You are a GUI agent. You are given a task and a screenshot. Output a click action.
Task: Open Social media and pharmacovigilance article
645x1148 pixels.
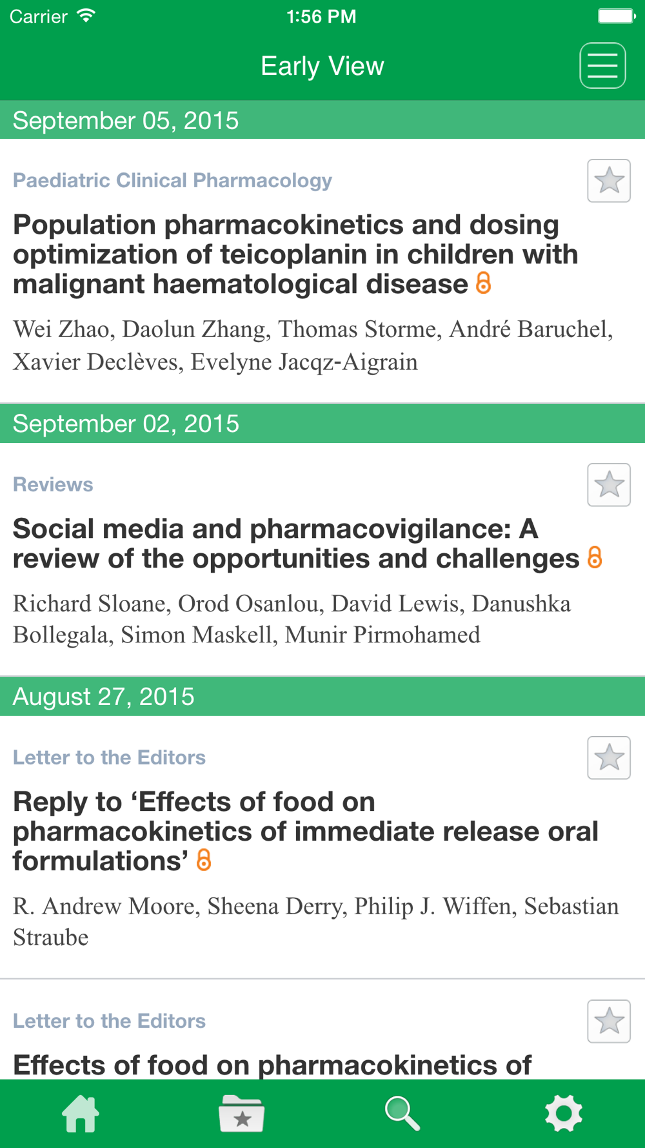pyautogui.click(x=296, y=544)
